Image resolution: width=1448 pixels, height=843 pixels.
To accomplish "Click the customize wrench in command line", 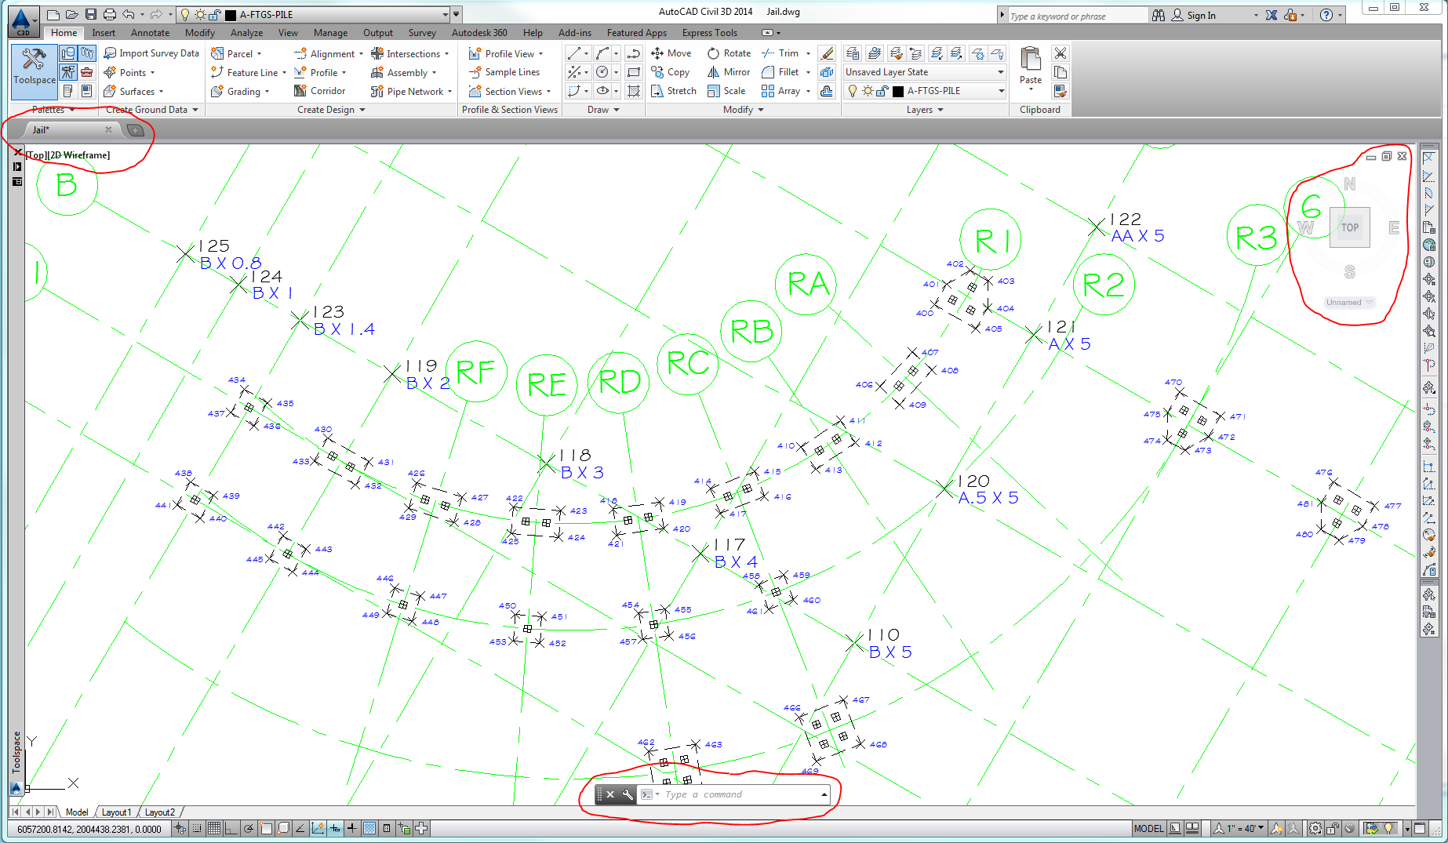I will coord(628,794).
